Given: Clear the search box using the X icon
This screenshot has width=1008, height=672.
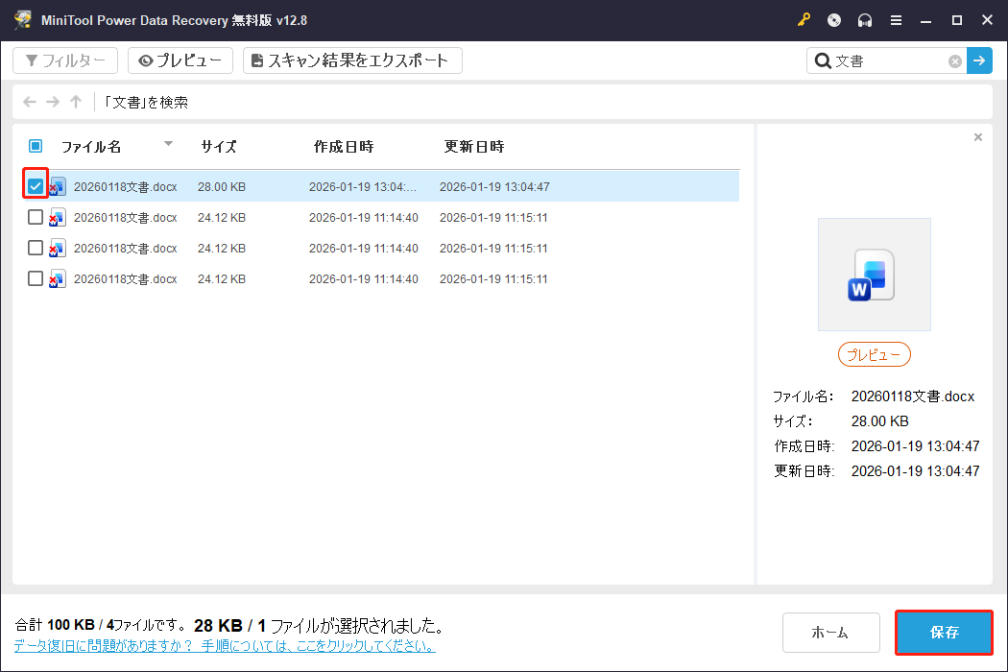Looking at the screenshot, I should tap(954, 60).
